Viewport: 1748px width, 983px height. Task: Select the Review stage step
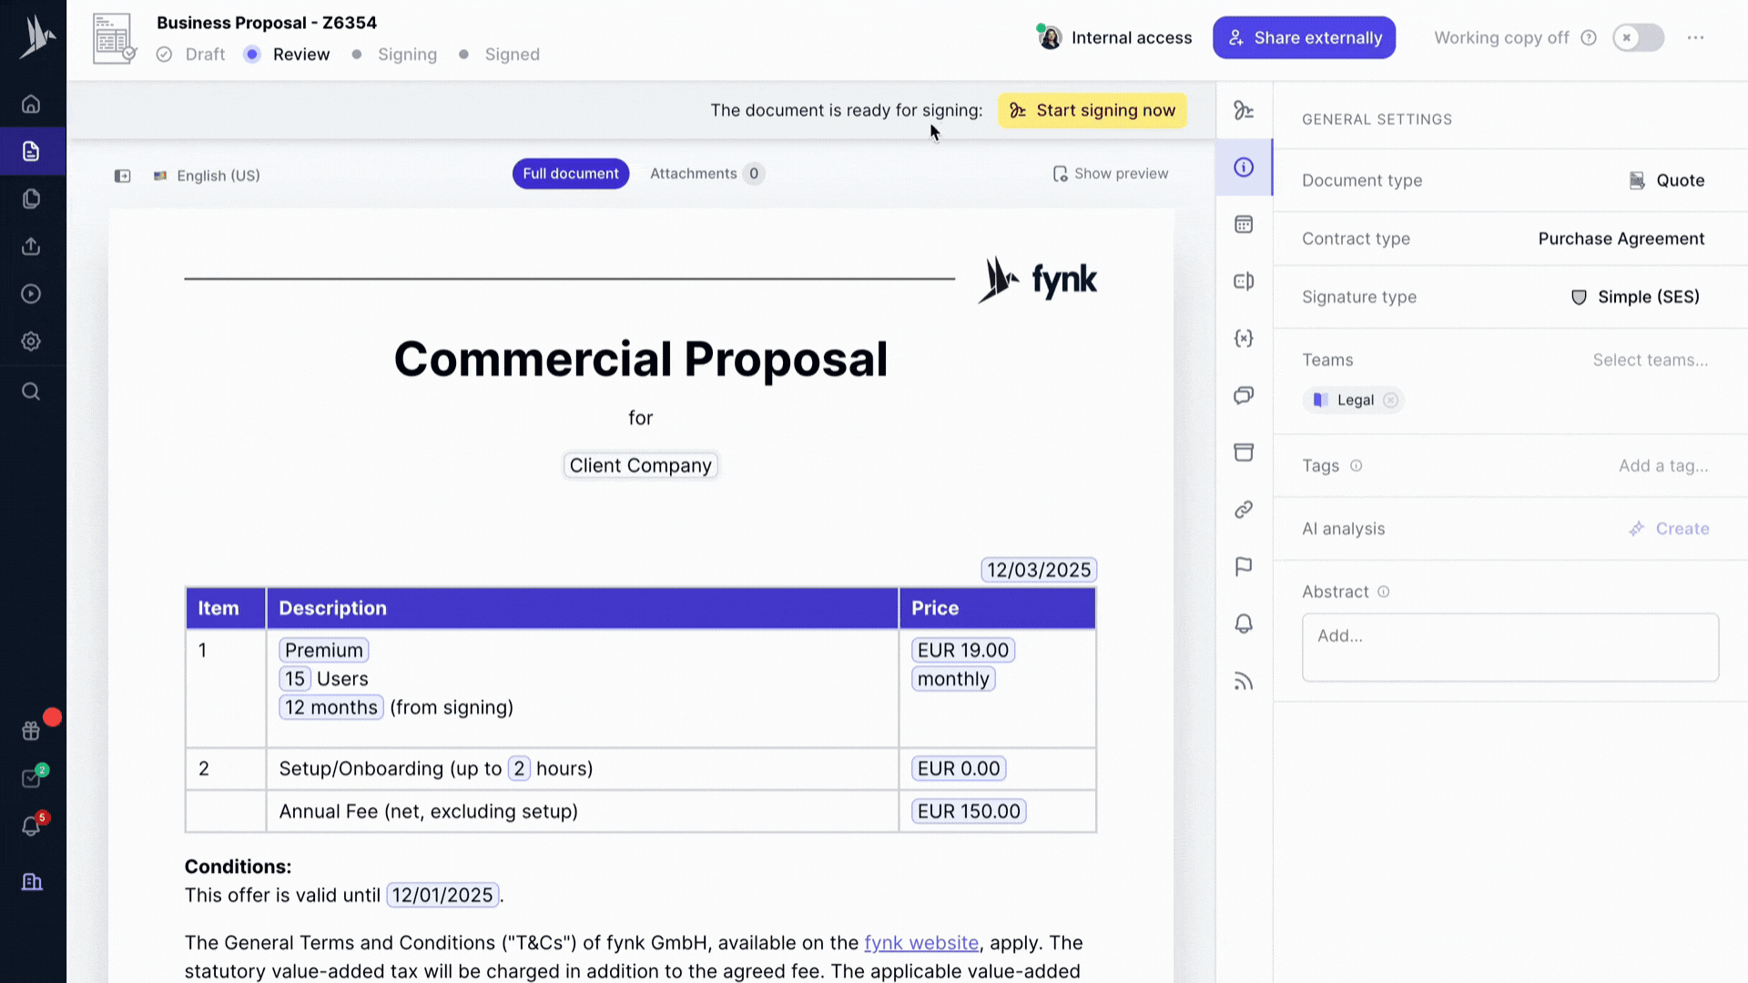coord(300,55)
